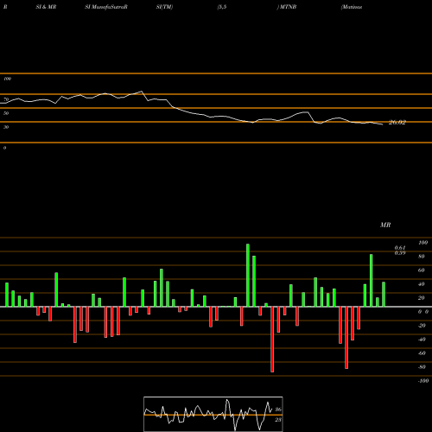Open the mini oscillator thumbnail at bottom
This screenshot has height=432, width=432.
(213, 414)
